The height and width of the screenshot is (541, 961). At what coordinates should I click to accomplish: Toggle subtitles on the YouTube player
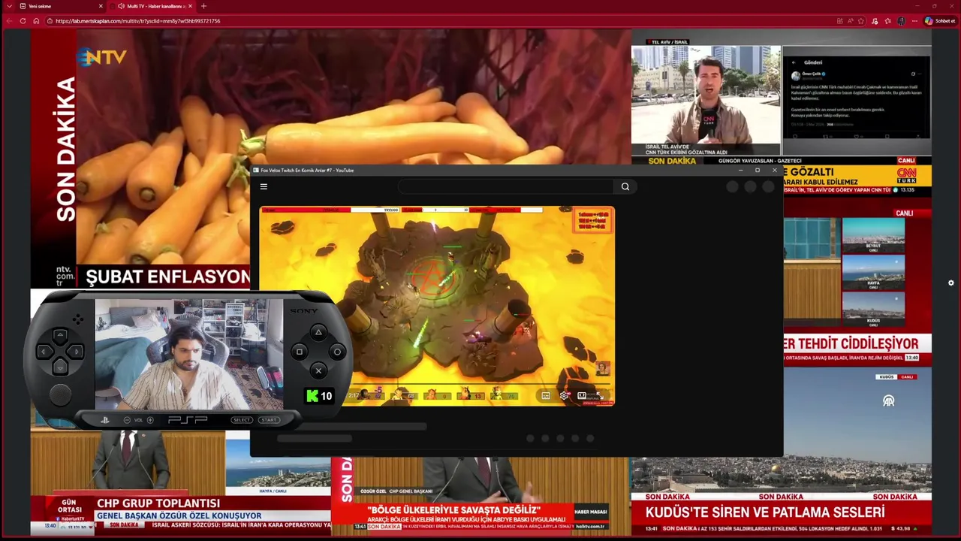[546, 396]
